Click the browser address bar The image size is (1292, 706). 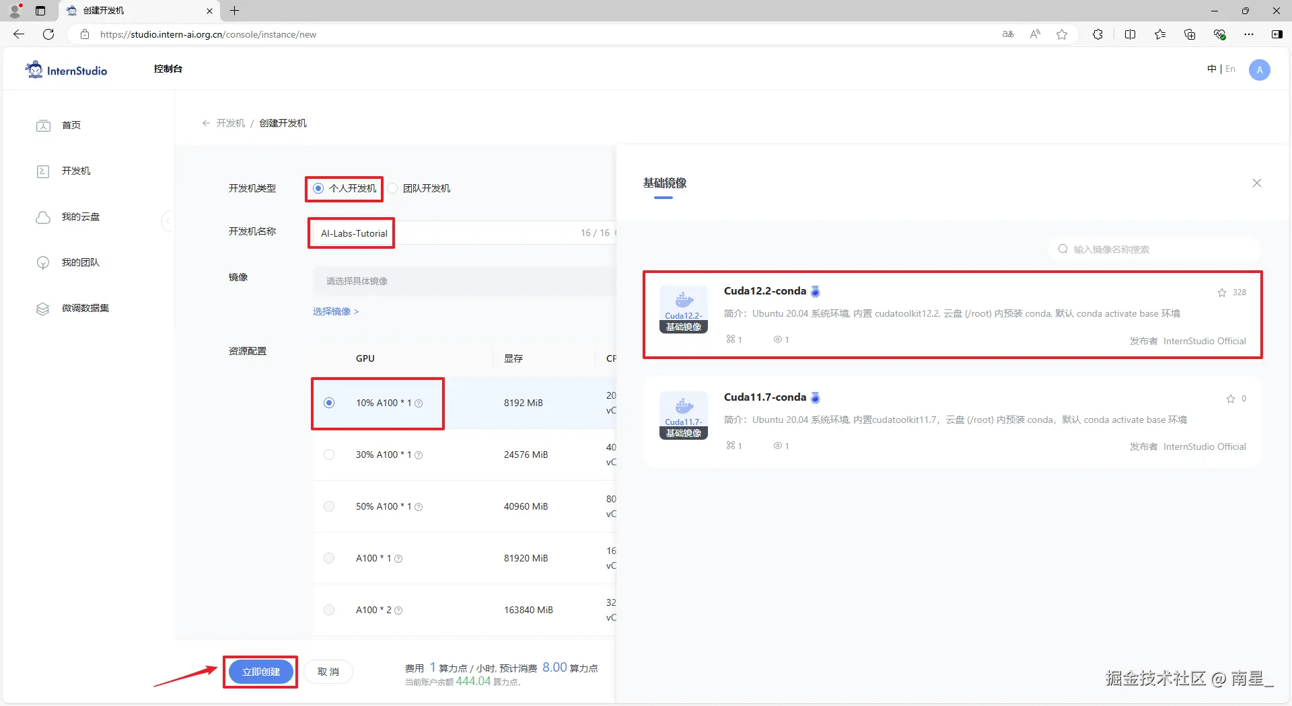tap(538, 34)
